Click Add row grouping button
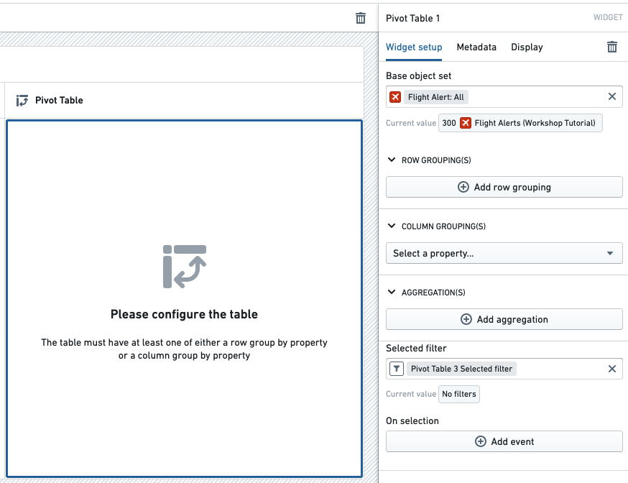This screenshot has width=628, height=483. click(504, 187)
